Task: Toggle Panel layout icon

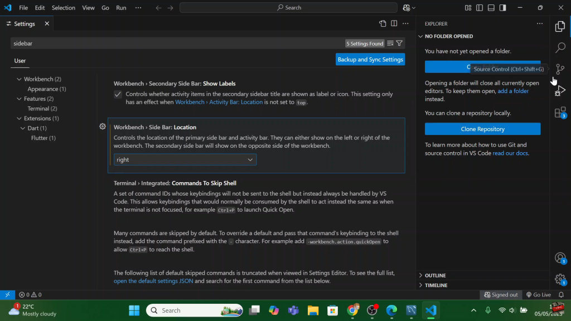Action: tap(491, 8)
